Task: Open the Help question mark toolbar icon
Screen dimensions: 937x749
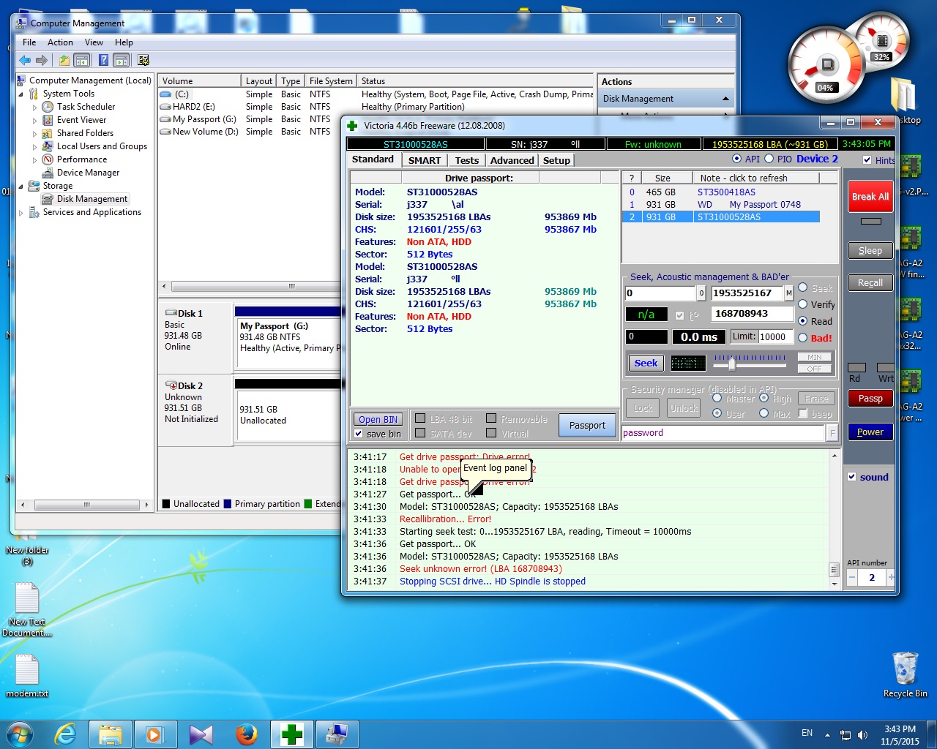Action: [x=104, y=60]
